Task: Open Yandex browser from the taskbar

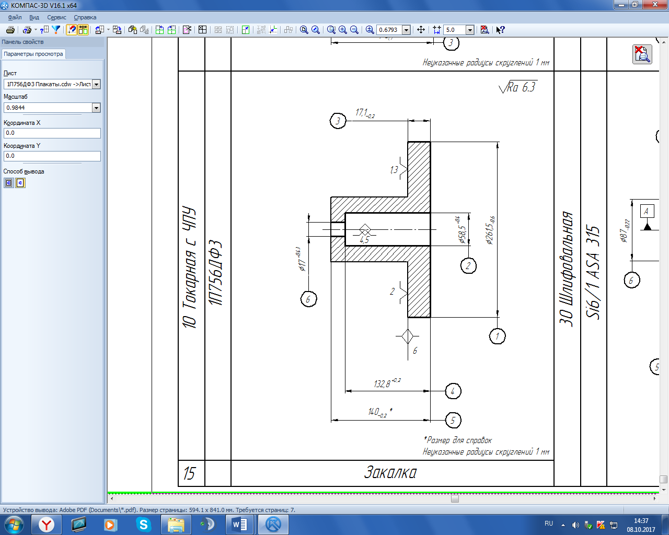Action: coord(47,524)
